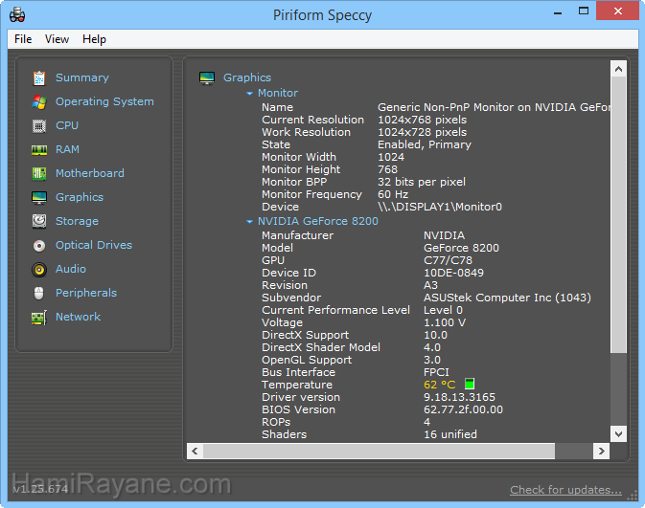Show the Motherboard section

pyautogui.click(x=90, y=173)
